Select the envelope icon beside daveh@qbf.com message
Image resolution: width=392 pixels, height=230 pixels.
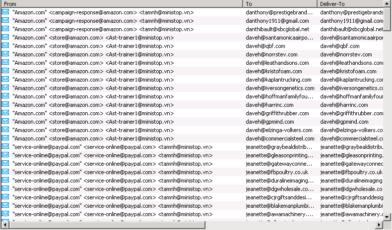pyautogui.click(x=5, y=46)
